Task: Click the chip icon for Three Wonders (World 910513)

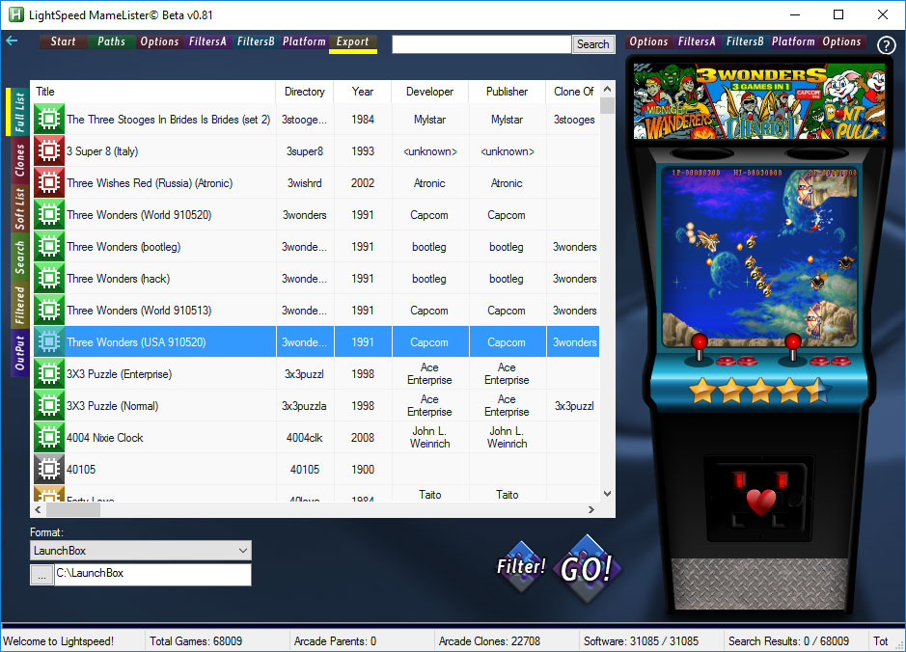Action: (x=49, y=310)
